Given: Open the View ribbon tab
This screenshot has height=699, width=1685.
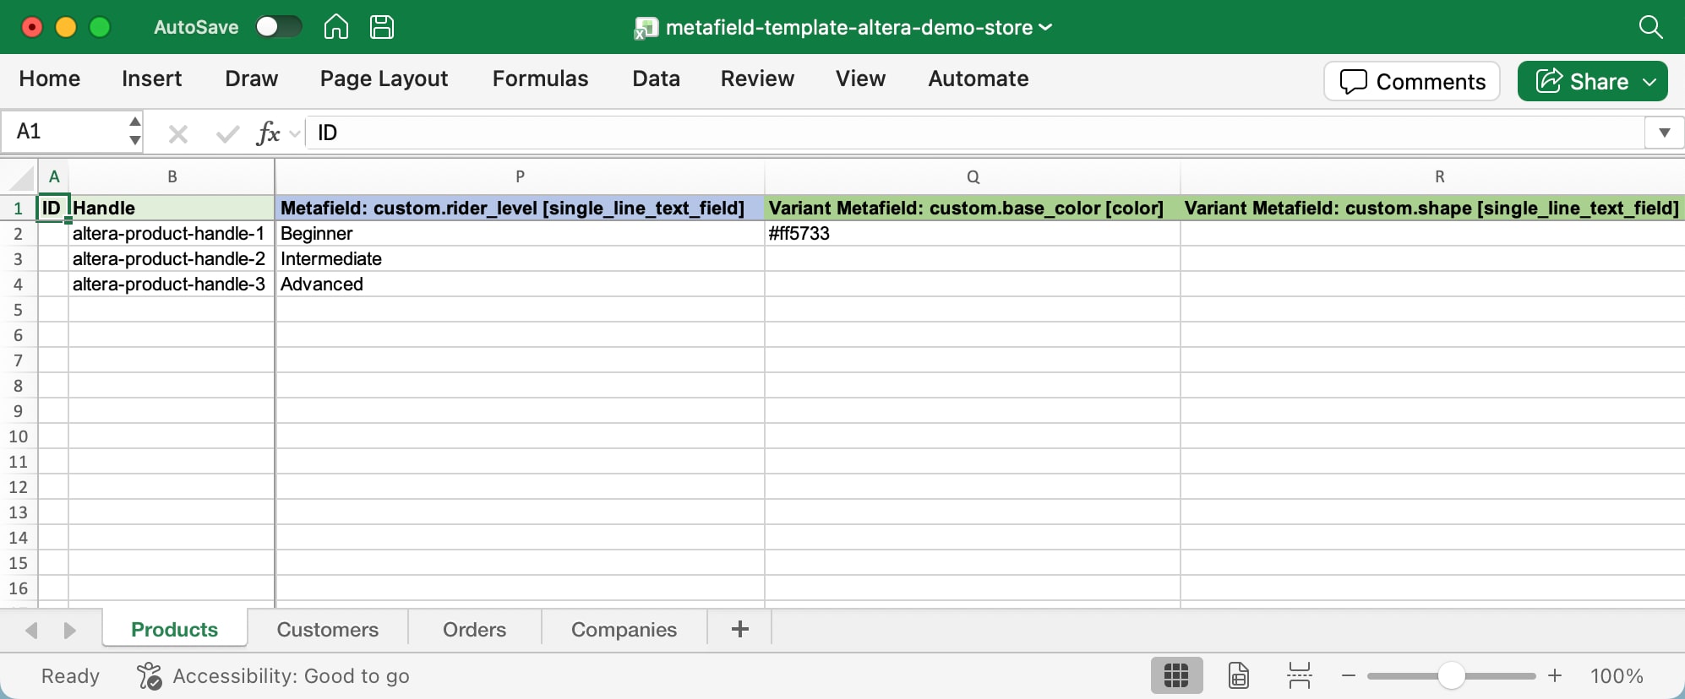Looking at the screenshot, I should 860,79.
